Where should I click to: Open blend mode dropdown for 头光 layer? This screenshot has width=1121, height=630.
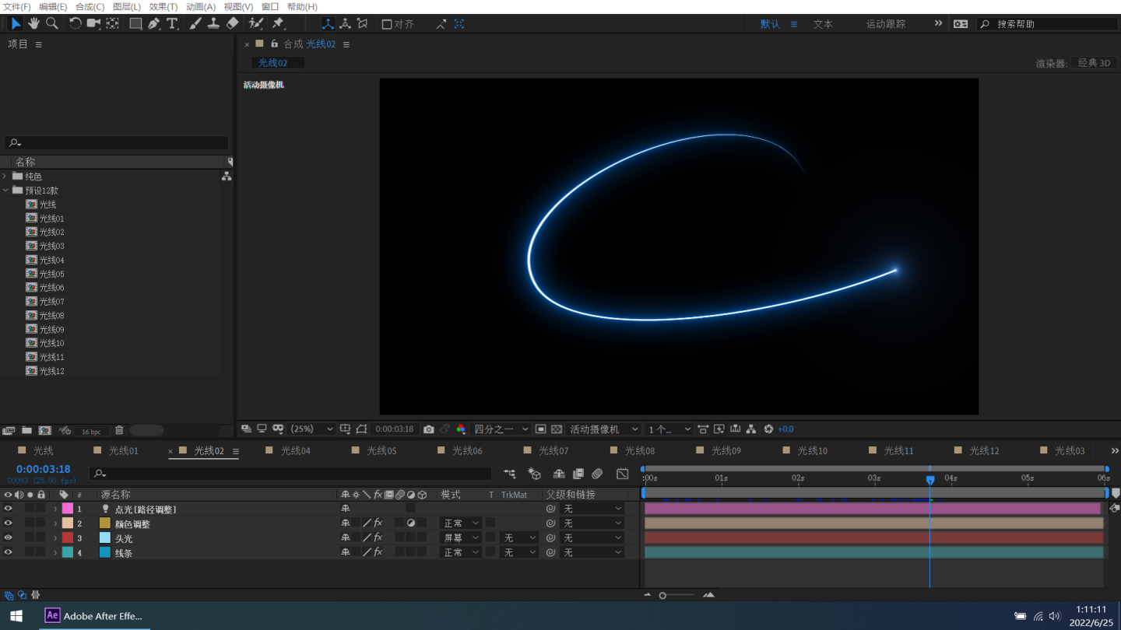461,537
